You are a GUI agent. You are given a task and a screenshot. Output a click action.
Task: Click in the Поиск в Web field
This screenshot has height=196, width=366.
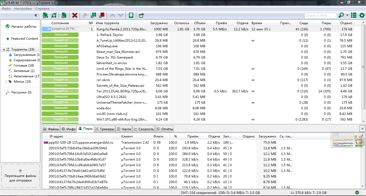pyautogui.click(x=320, y=16)
